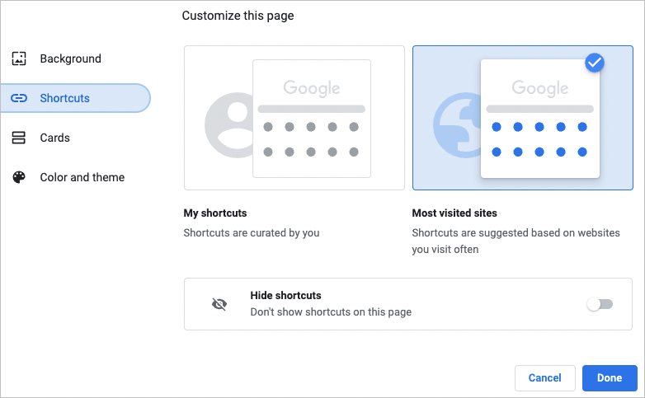Open the Background section label
The image size is (645, 398).
tap(71, 59)
